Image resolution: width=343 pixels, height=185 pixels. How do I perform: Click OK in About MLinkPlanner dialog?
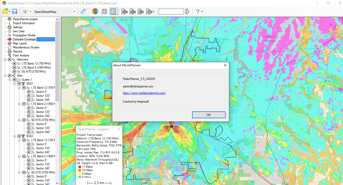(x=208, y=115)
